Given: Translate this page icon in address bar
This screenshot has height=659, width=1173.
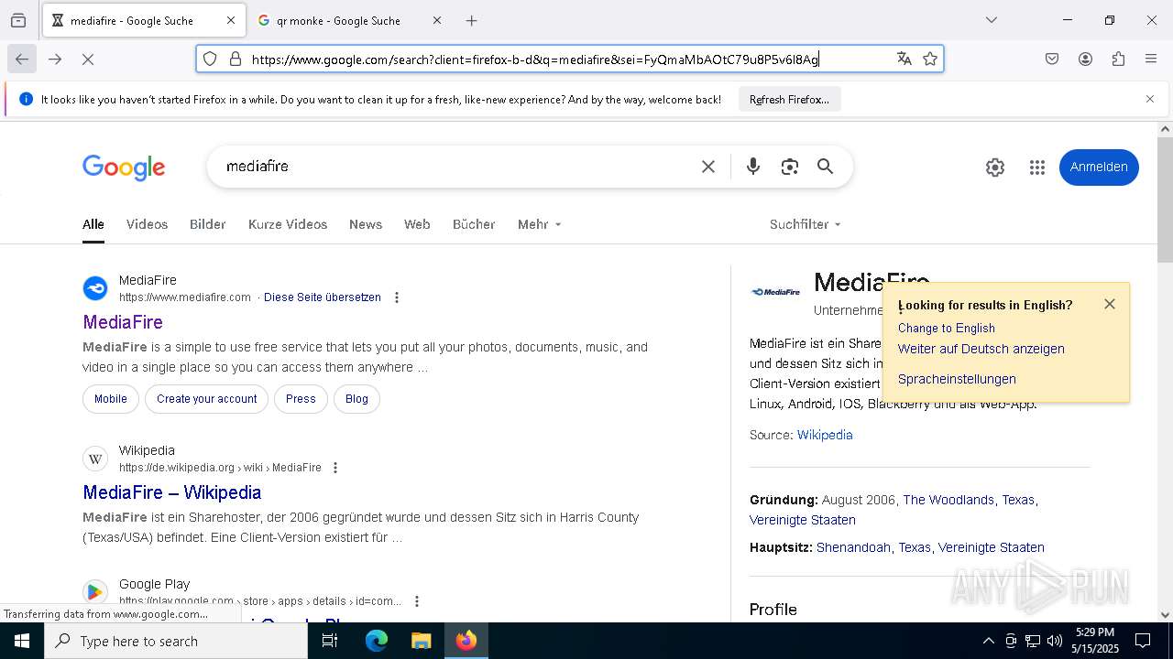Looking at the screenshot, I should pos(904,59).
